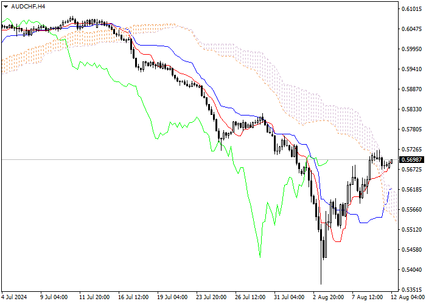The width and height of the screenshot is (426, 304).
Task: Open the chart dropdown triangle beside AUDCHF,H4
Action: click(x=5, y=7)
